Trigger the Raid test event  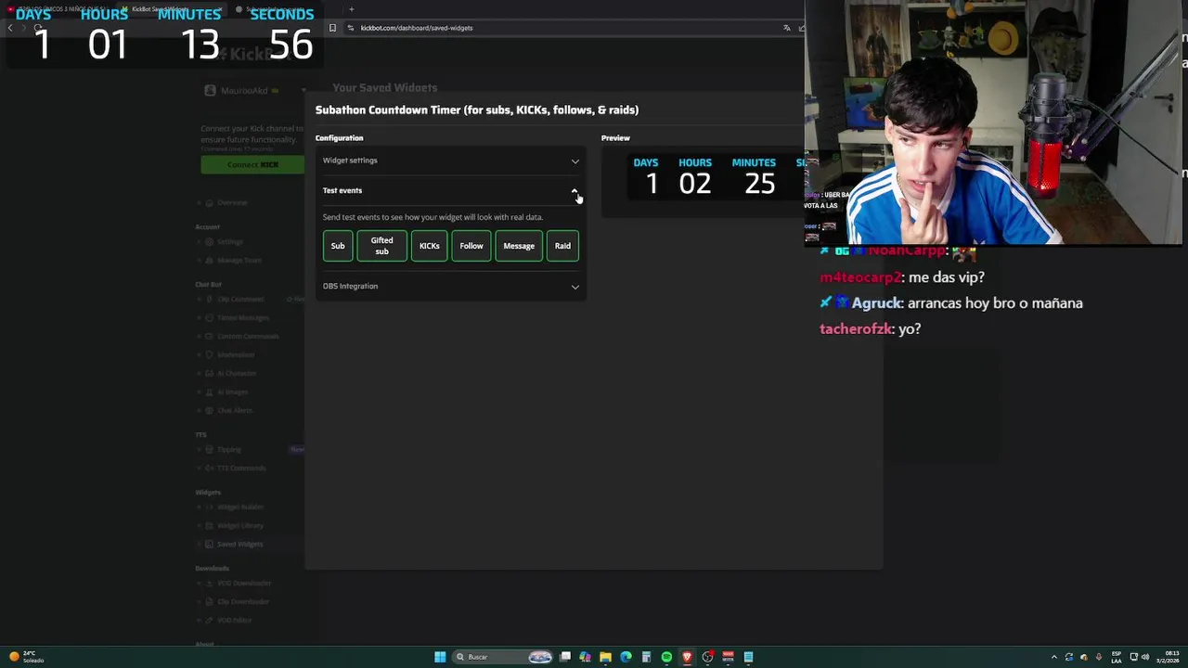[562, 246]
